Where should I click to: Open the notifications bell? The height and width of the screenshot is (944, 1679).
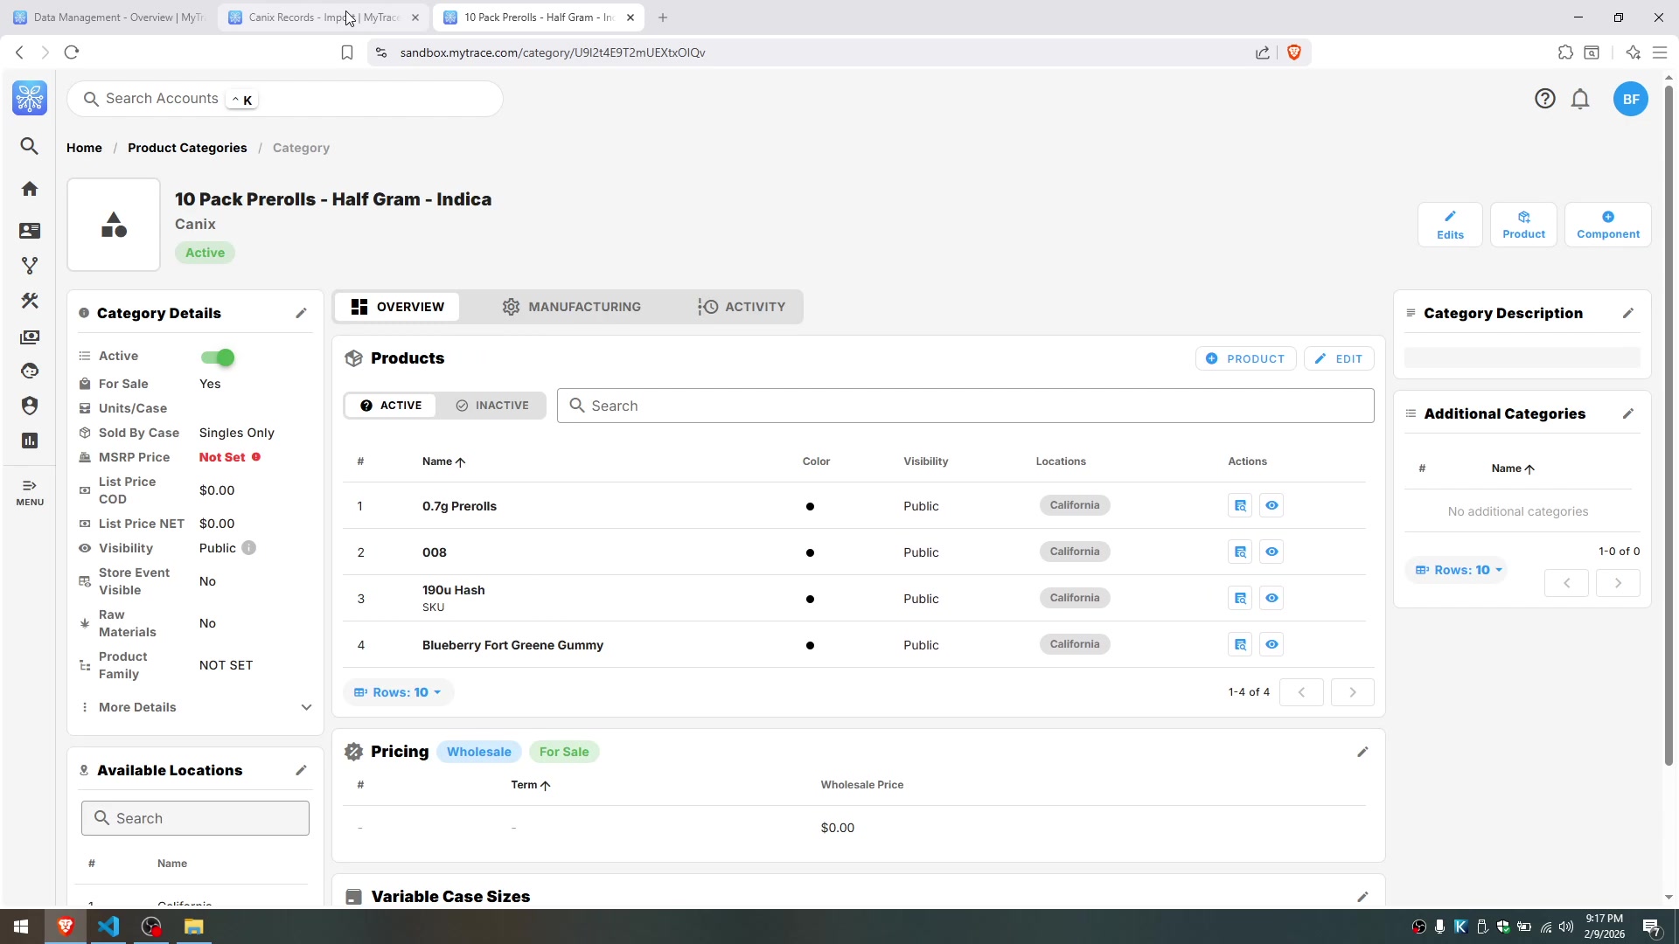tap(1579, 99)
